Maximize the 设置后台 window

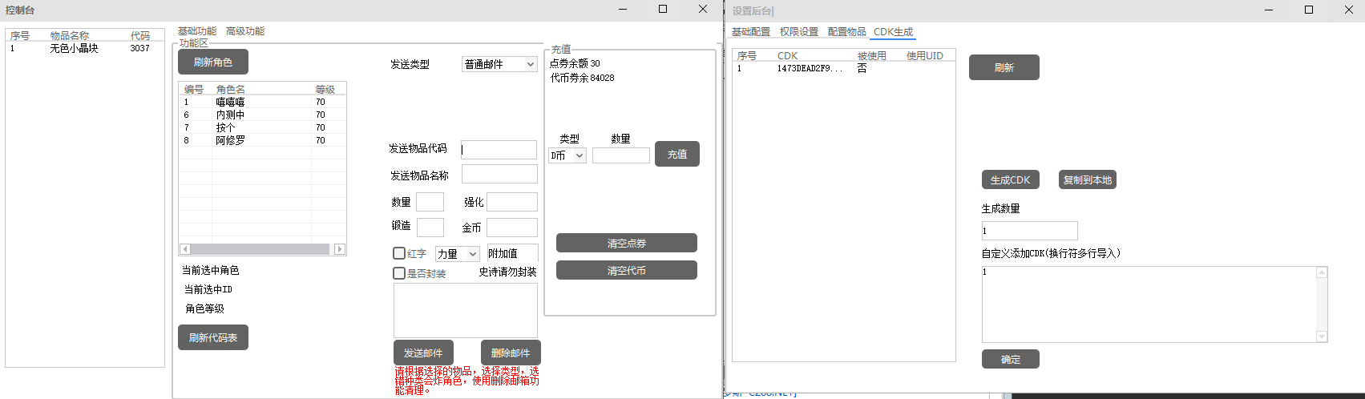1309,10
